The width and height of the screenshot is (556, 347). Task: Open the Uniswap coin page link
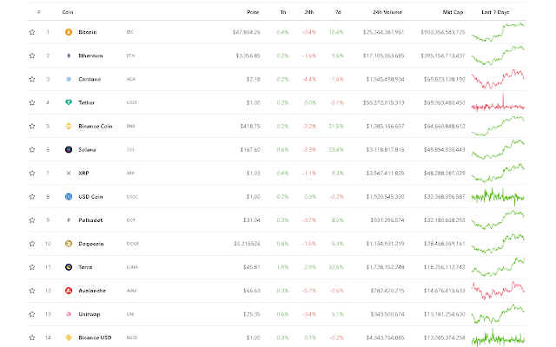pyautogui.click(x=89, y=314)
